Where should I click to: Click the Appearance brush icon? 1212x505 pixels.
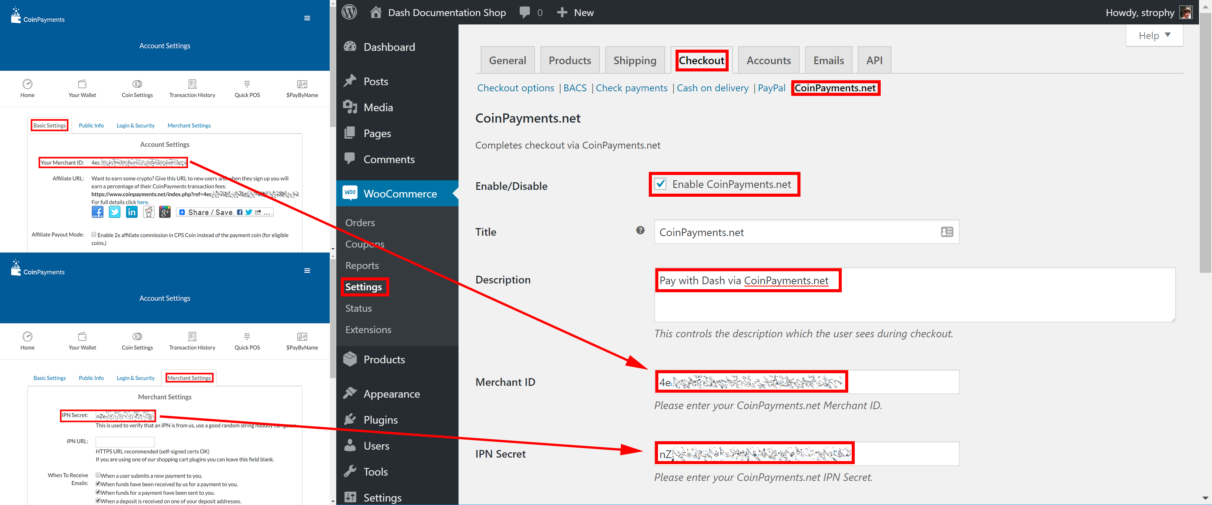[350, 393]
